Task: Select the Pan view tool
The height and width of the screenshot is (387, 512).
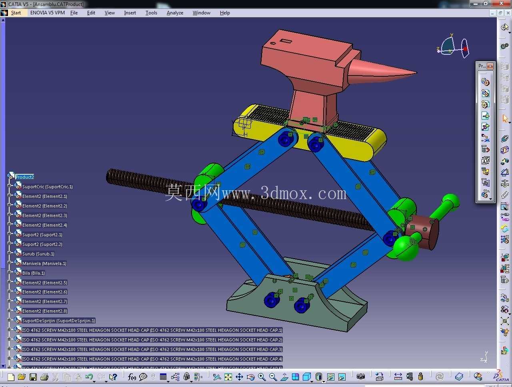Action: 239,377
